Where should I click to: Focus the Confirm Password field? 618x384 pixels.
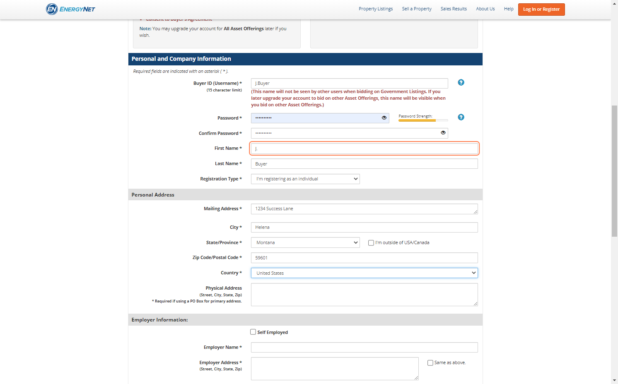tap(350, 133)
